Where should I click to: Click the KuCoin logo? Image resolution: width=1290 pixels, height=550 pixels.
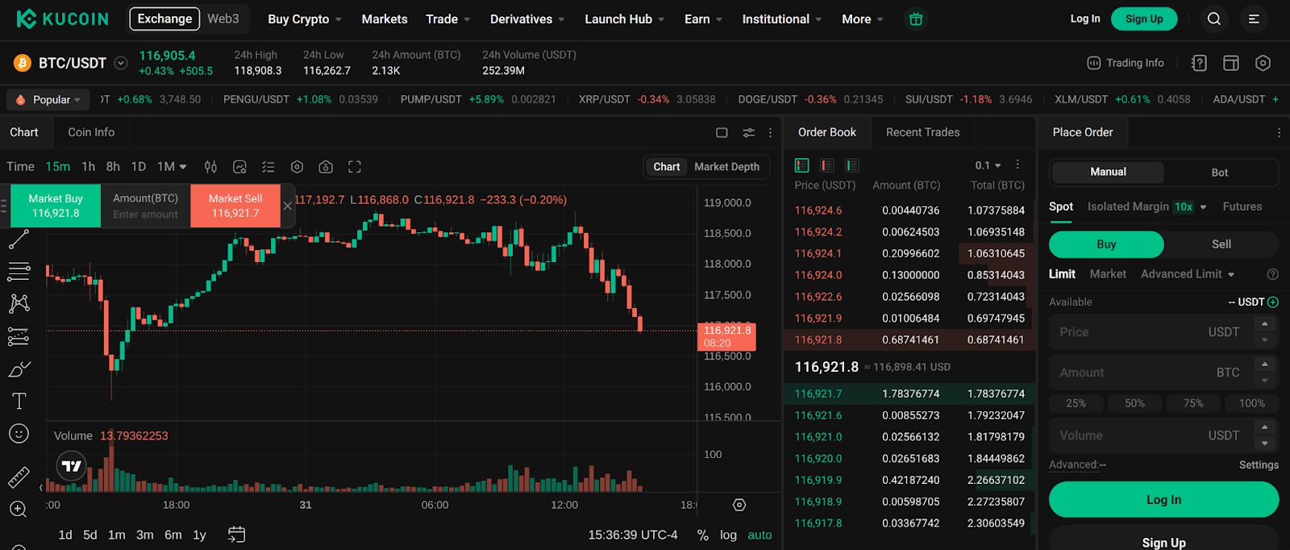coord(62,19)
